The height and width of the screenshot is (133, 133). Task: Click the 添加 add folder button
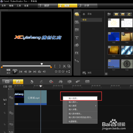(87, 14)
